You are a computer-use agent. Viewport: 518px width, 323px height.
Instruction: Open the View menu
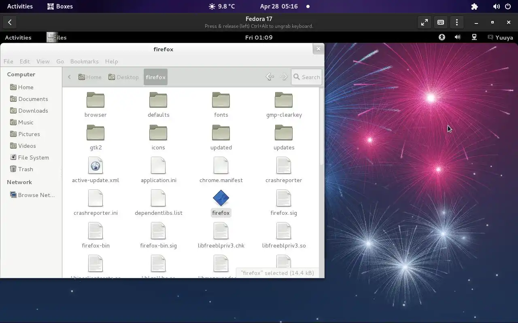[43, 61]
